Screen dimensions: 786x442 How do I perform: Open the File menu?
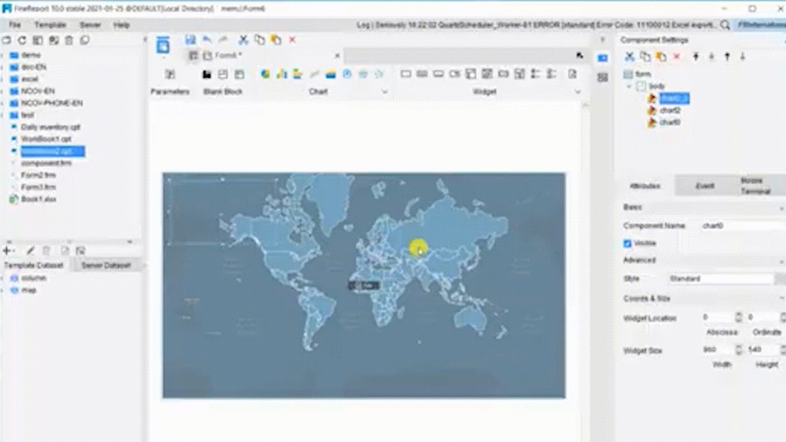click(15, 25)
